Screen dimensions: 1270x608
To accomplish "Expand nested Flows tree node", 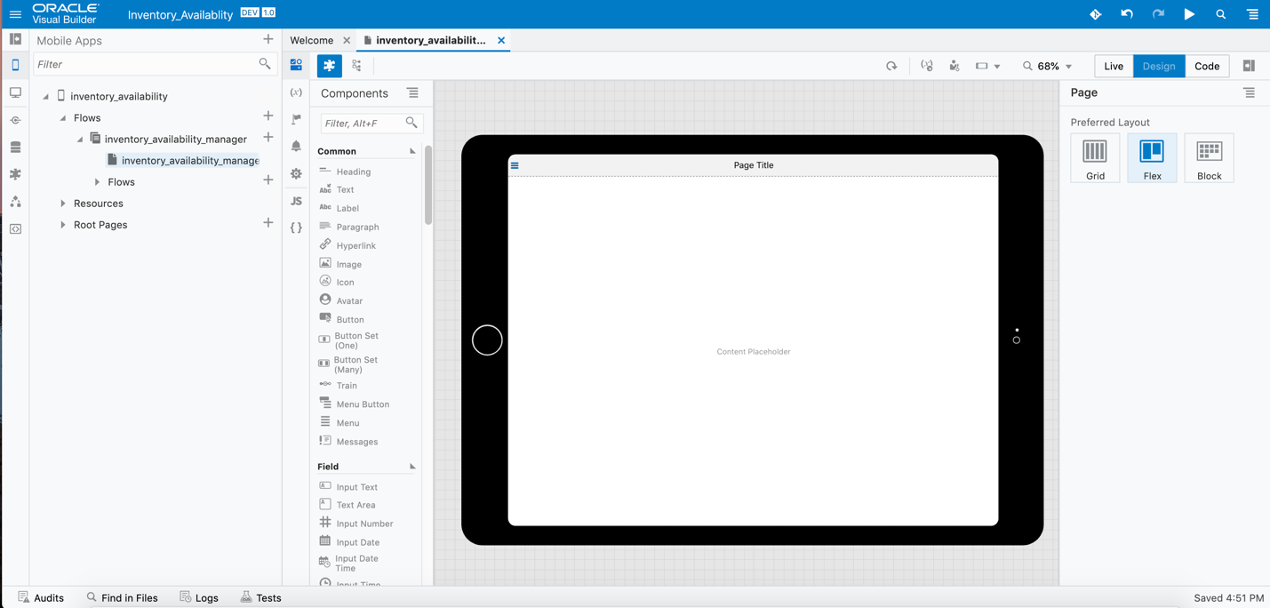I will (x=97, y=181).
